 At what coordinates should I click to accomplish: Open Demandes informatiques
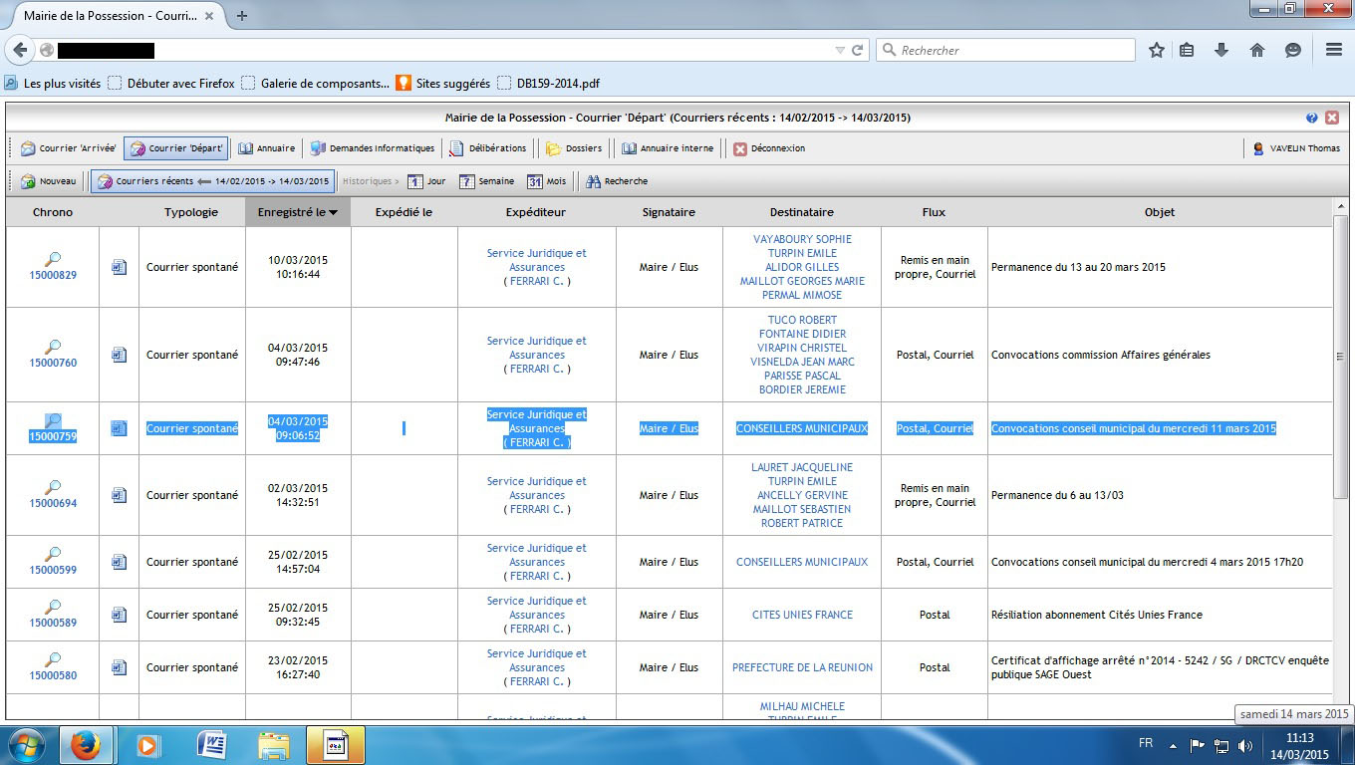click(373, 148)
